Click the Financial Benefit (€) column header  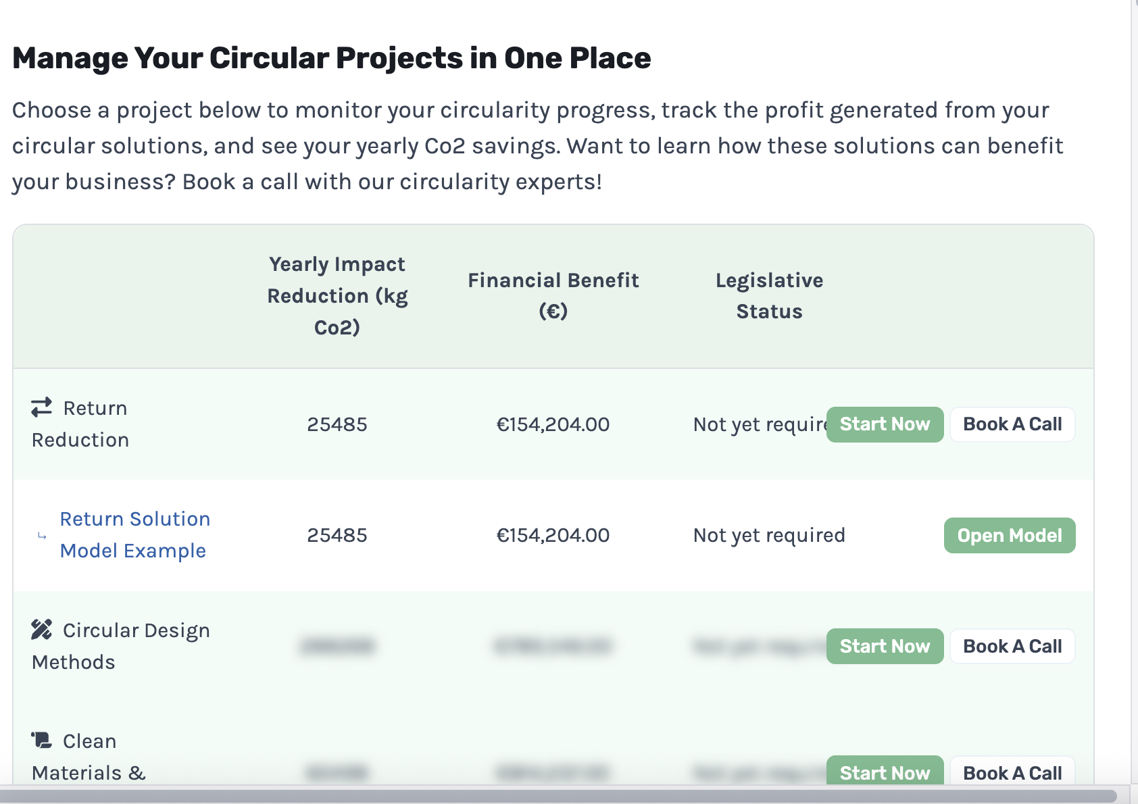553,296
